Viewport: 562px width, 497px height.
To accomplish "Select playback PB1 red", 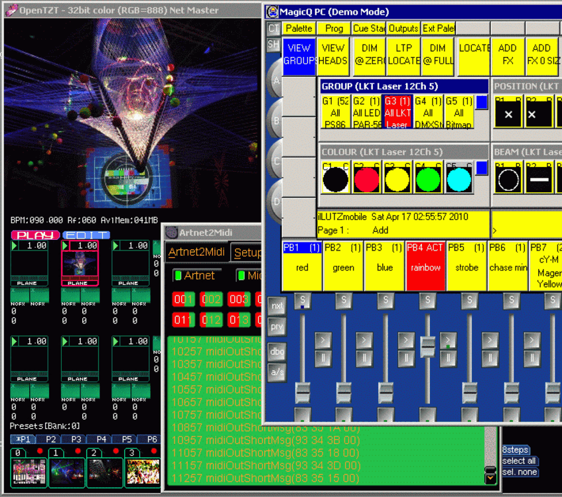I will point(302,266).
